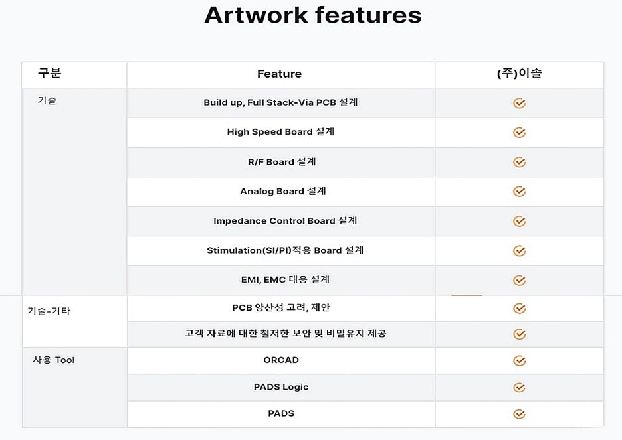Click the ORCAD text cell
622x440 pixels.
pos(281,360)
